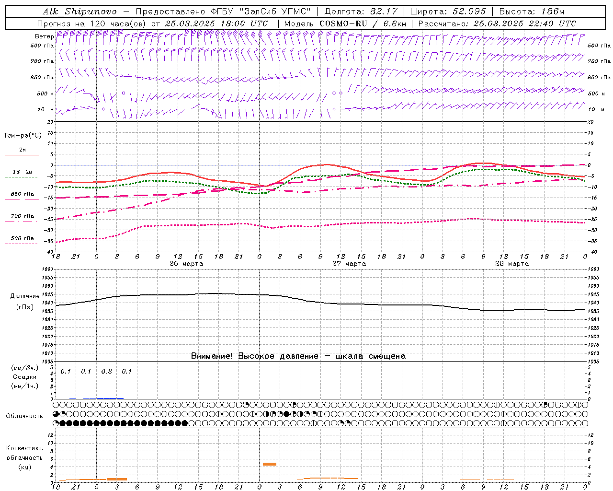This screenshot has width=613, height=491.
Task: Click the "26 марта" date label
Action: point(186,264)
